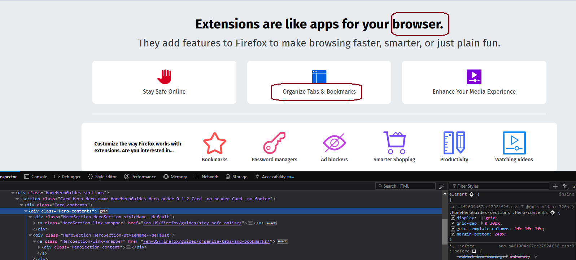This screenshot has width=576, height=260.
Task: Uncheck the grid-gap declaration checkbox
Action: pyautogui.click(x=453, y=223)
